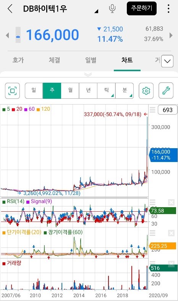Screen dimensions: 178x301
Task: Tap the 5 moving average legend
Action: [x=6, y=109]
